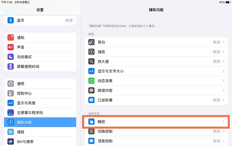
Task: Tap the 屏幕使用时间 hourglass icon
Action: [10, 66]
